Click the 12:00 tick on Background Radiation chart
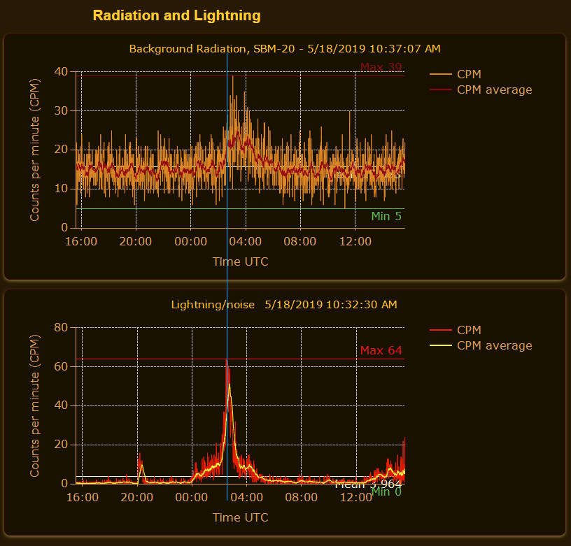The image size is (571, 546). [x=355, y=241]
